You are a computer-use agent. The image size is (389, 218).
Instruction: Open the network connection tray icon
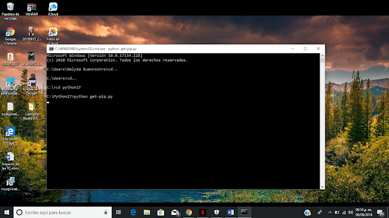(x=344, y=213)
